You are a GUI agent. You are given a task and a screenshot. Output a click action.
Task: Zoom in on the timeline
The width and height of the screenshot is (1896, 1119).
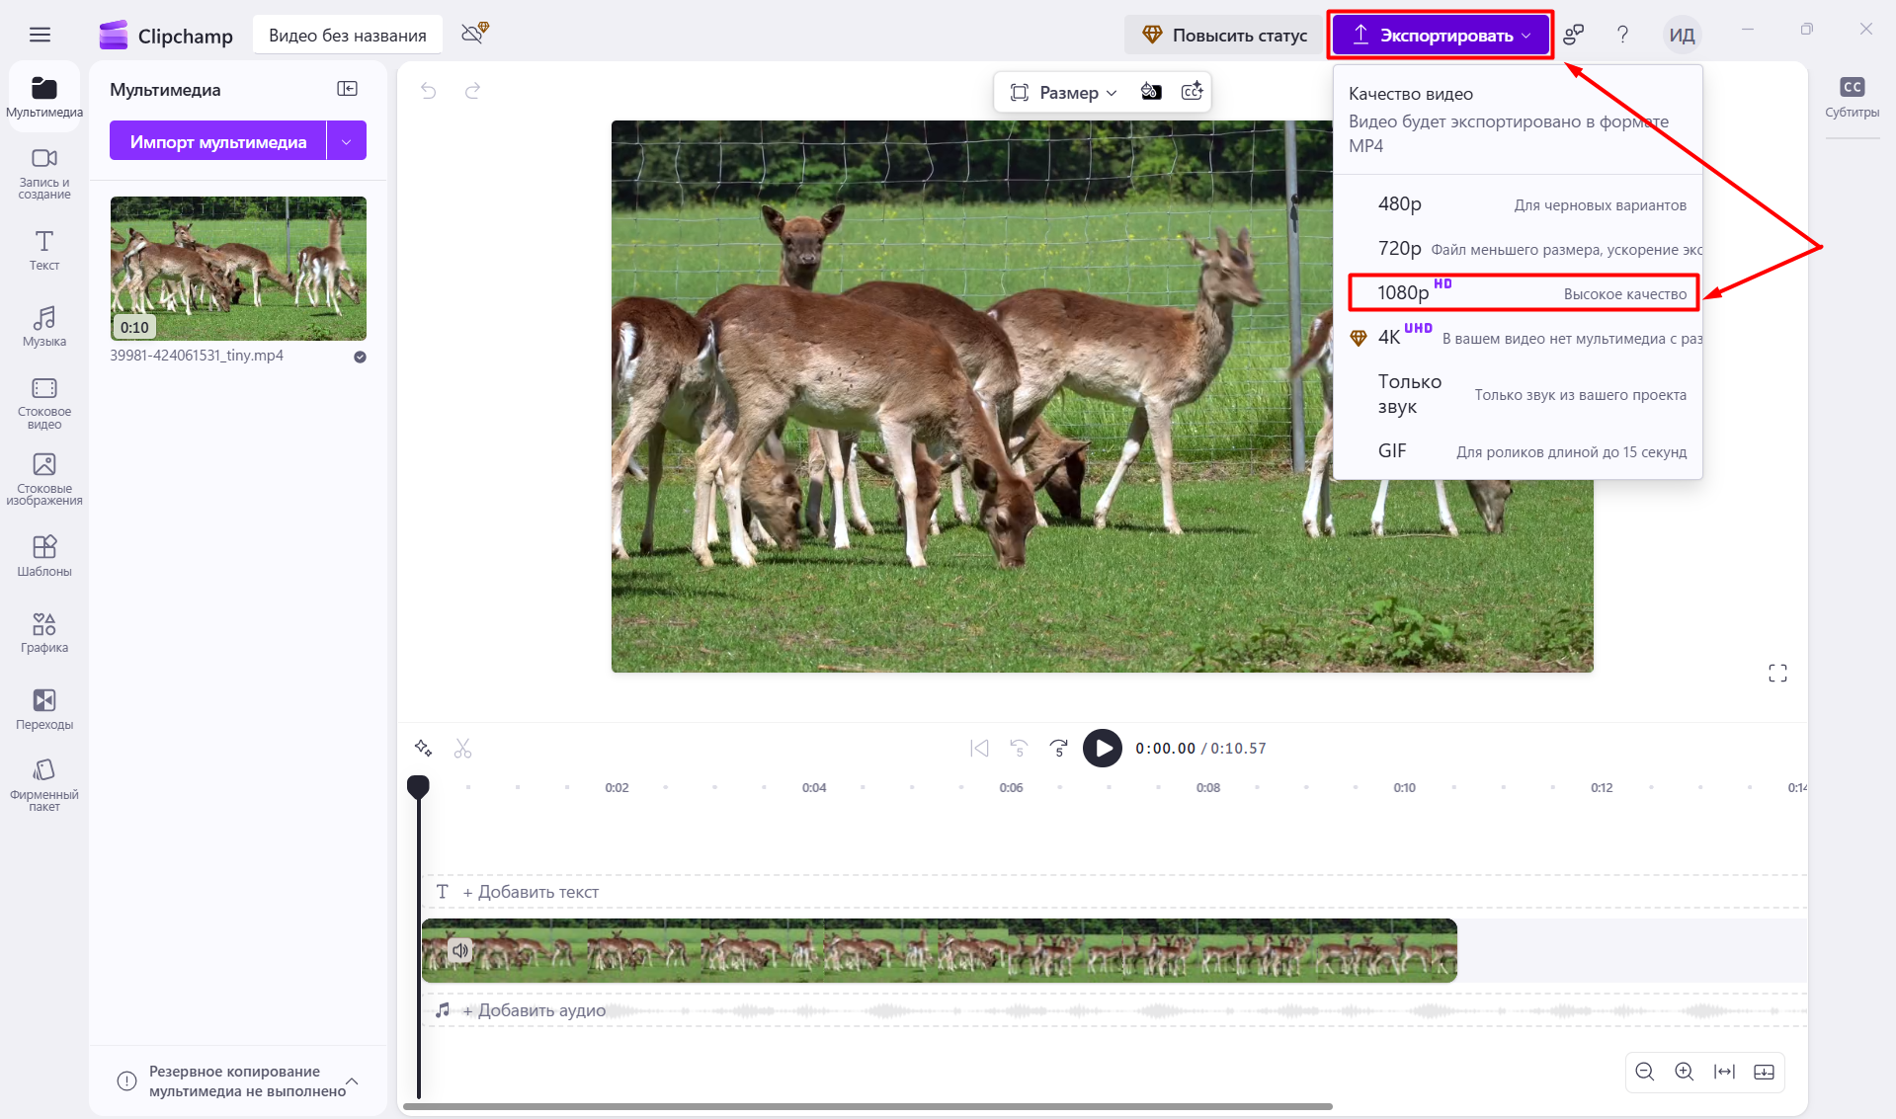pyautogui.click(x=1685, y=1072)
